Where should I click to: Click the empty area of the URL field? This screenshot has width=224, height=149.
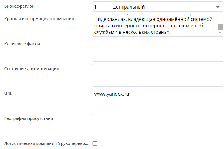click(x=158, y=104)
